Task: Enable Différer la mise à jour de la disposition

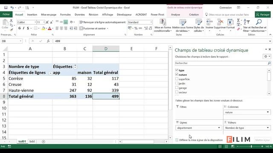Action: pos(177,140)
